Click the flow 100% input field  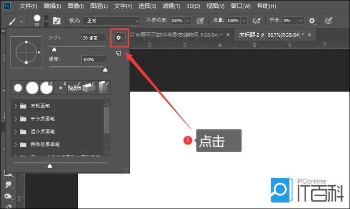233,21
